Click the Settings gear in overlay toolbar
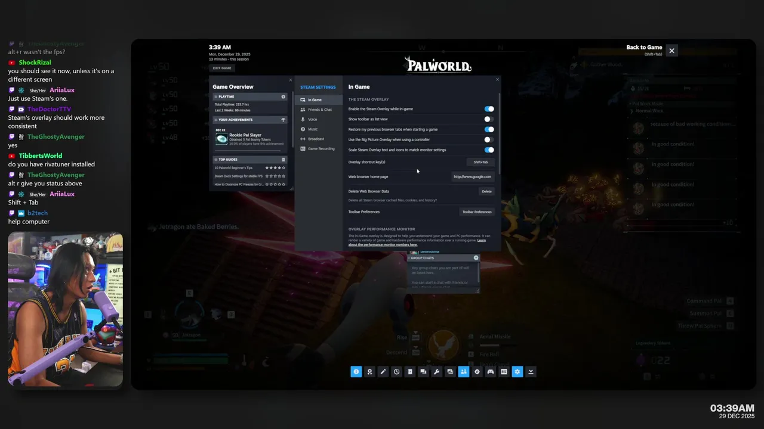 517,372
